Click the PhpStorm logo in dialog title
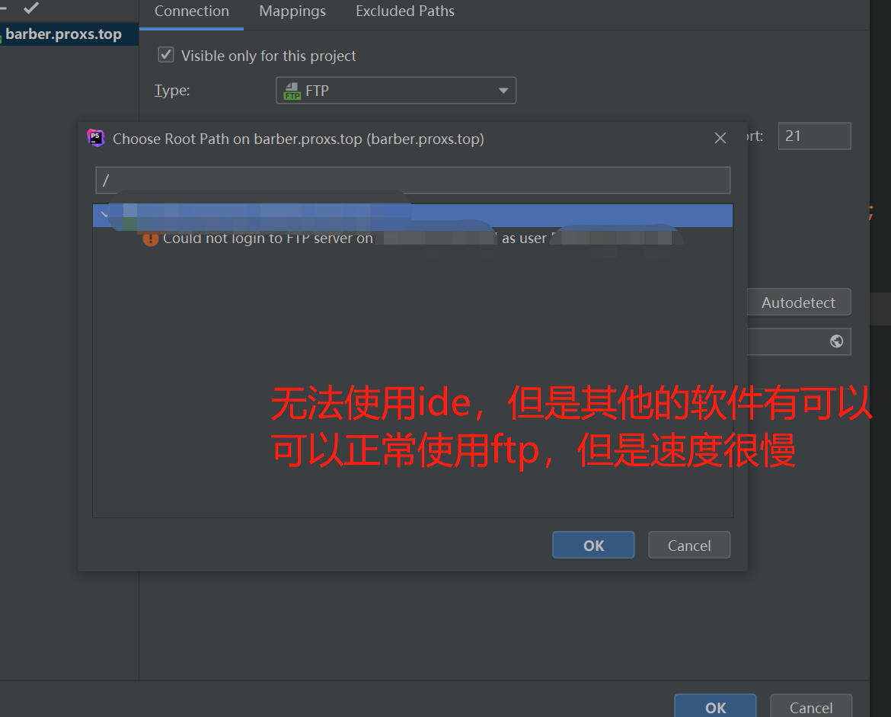The height and width of the screenshot is (717, 891). 96,138
